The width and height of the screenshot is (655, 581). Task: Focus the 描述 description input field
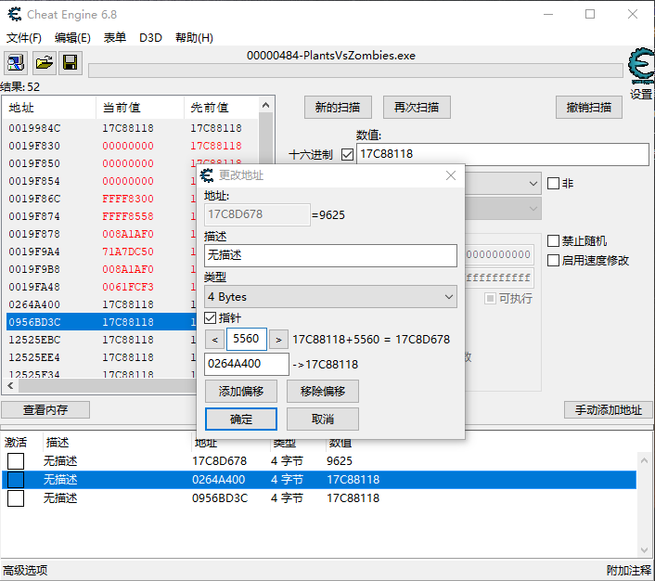pos(331,255)
